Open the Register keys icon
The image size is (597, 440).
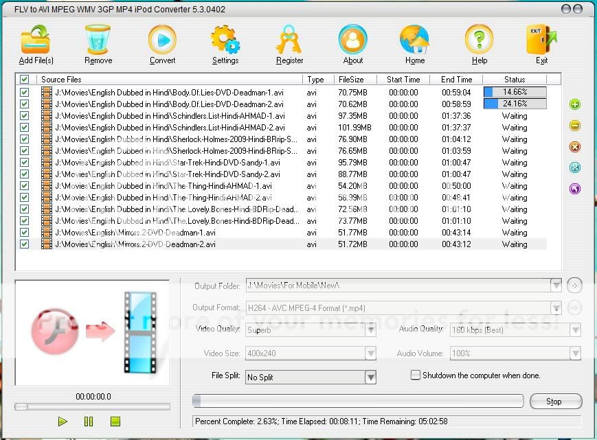click(289, 40)
